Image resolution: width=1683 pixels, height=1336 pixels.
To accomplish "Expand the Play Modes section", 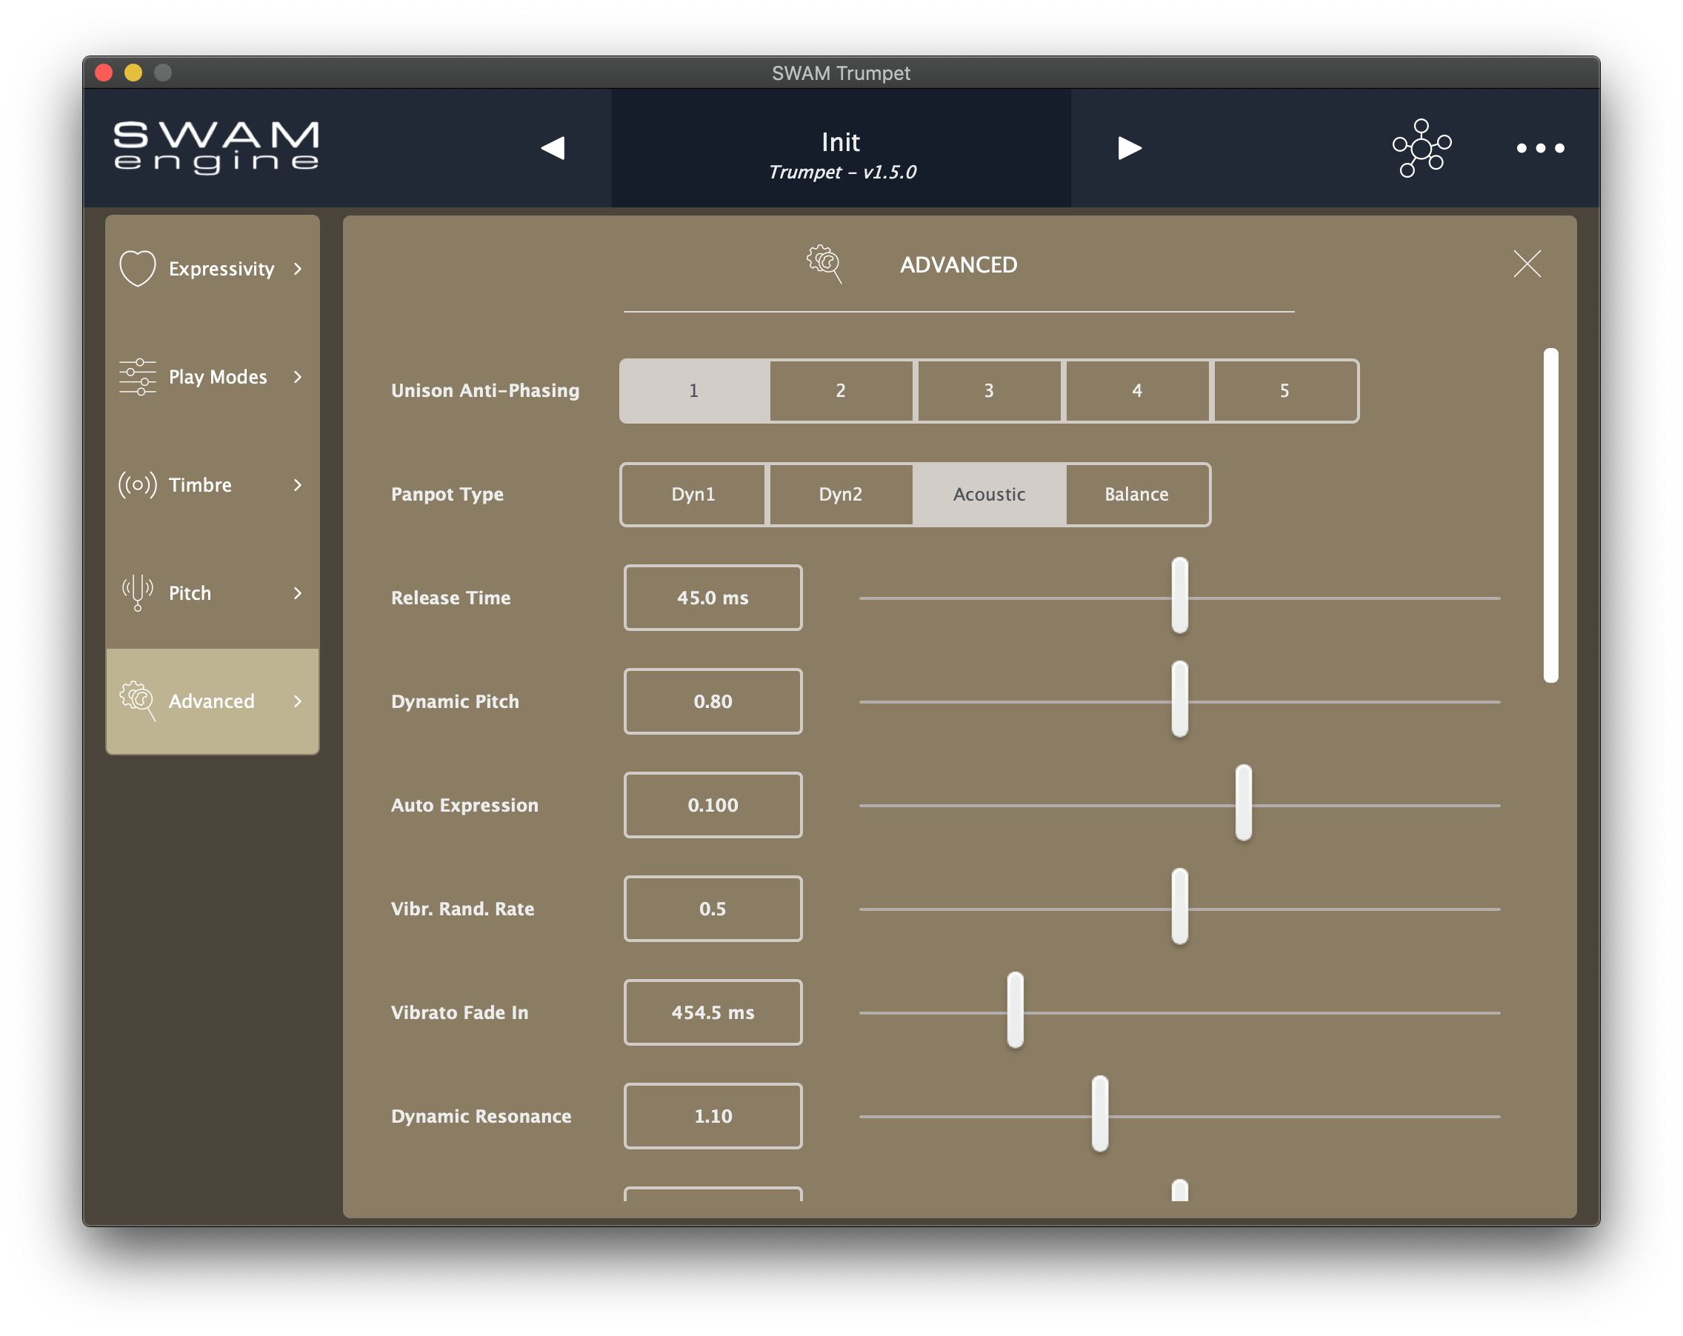I will (x=299, y=377).
